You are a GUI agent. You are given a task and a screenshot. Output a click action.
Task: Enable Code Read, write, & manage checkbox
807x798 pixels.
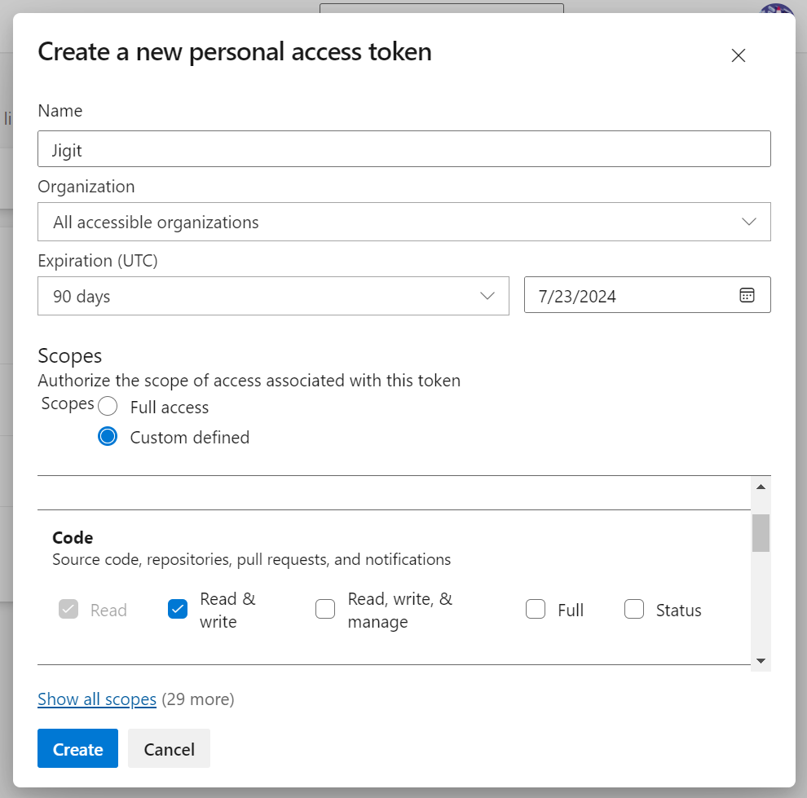tap(325, 609)
